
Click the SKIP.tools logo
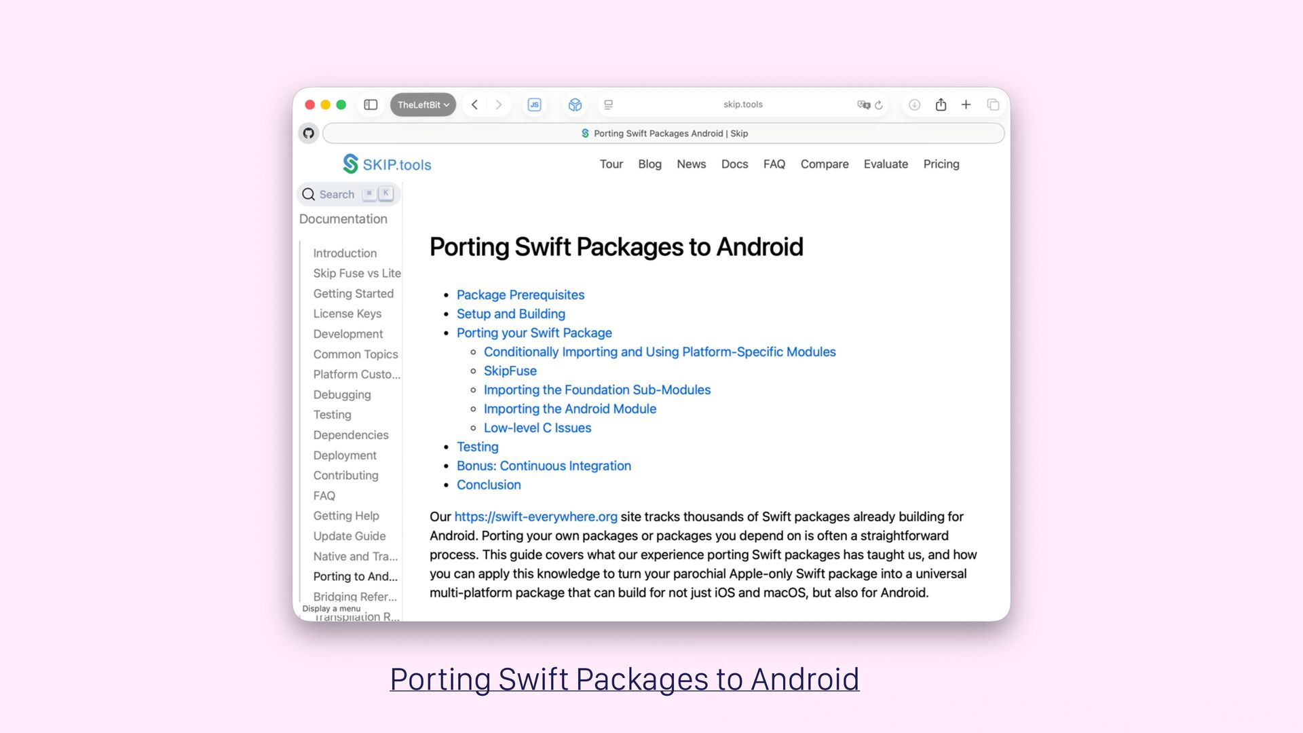click(387, 164)
